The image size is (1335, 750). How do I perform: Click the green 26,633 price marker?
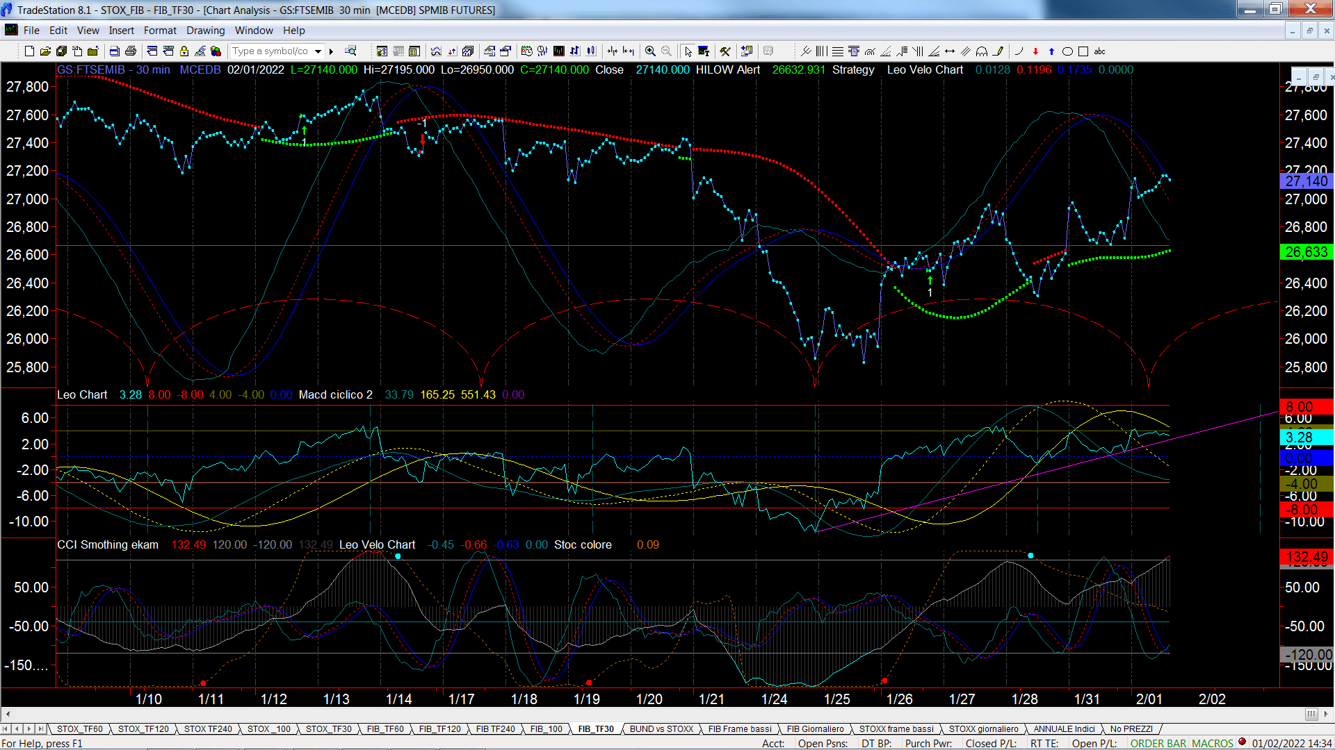click(1306, 252)
